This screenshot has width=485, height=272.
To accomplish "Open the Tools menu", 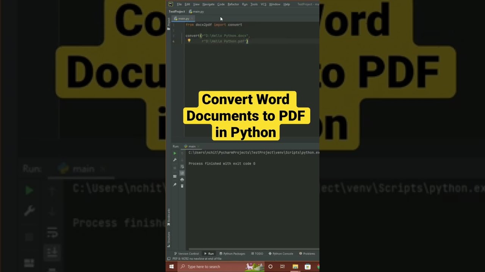I will point(254,4).
